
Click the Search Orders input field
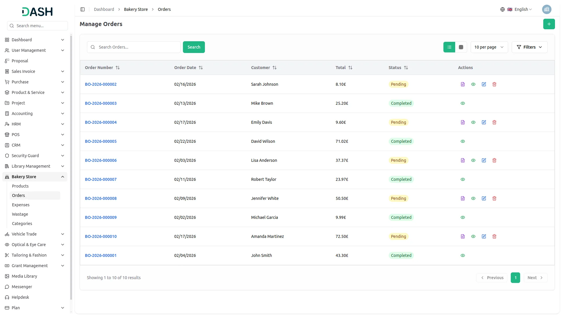pyautogui.click(x=138, y=47)
